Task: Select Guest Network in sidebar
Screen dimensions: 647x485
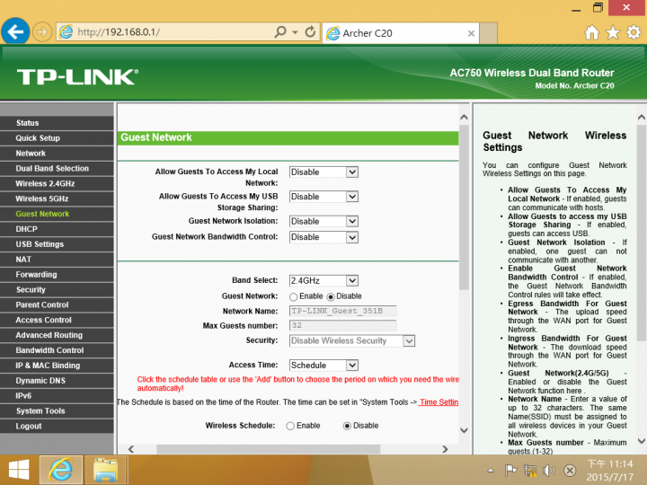Action: pyautogui.click(x=57, y=214)
